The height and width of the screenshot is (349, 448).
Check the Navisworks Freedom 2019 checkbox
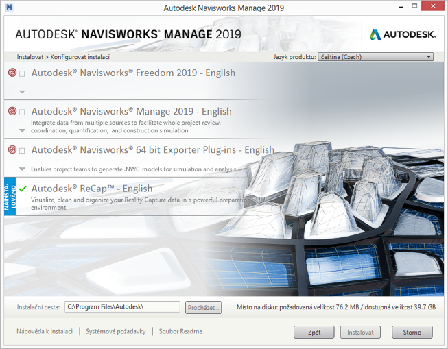23,73
